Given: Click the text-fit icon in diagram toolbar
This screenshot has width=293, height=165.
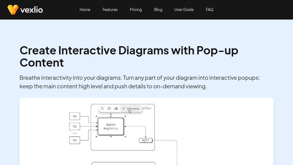Looking at the screenshot, I should tap(102, 109).
